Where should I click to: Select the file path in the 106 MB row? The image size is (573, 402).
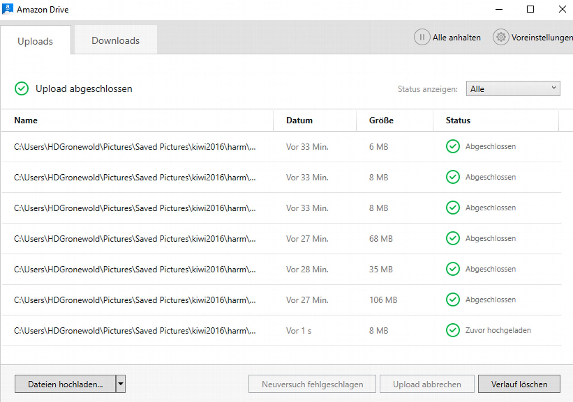click(x=135, y=300)
